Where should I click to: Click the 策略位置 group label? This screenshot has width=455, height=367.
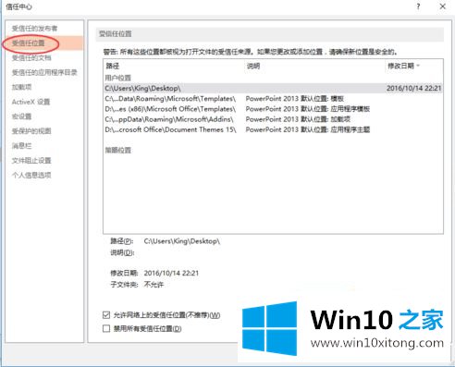118,150
